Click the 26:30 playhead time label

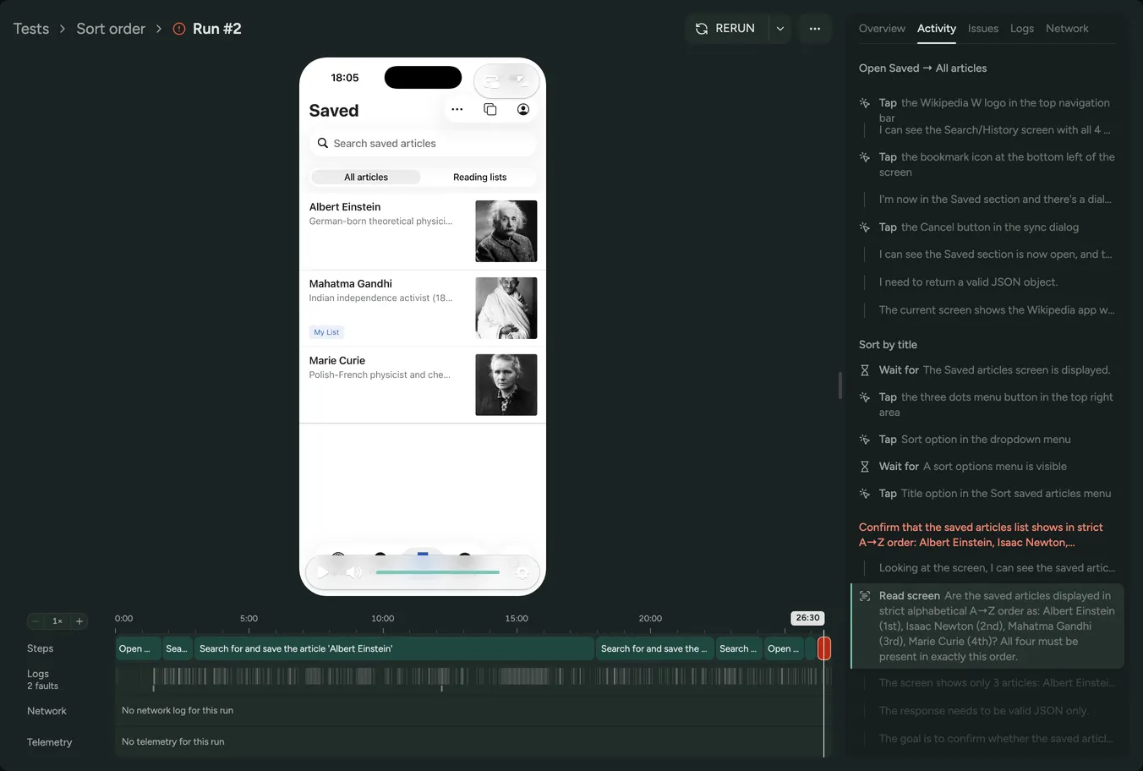pyautogui.click(x=807, y=618)
